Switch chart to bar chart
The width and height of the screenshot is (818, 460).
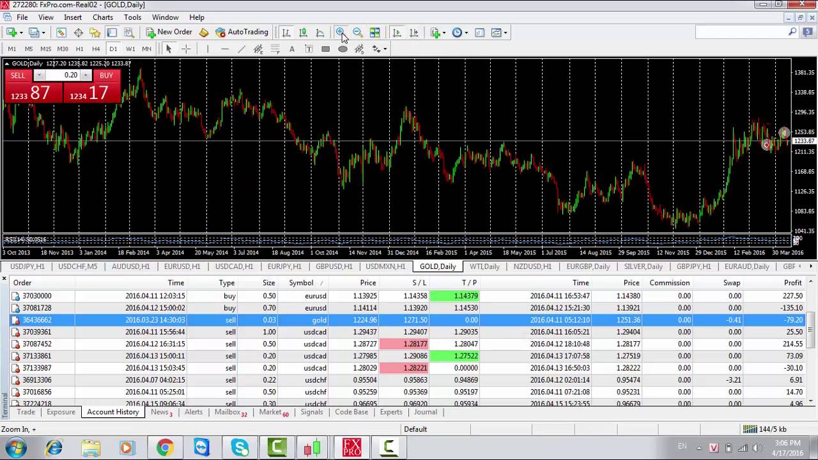click(286, 33)
